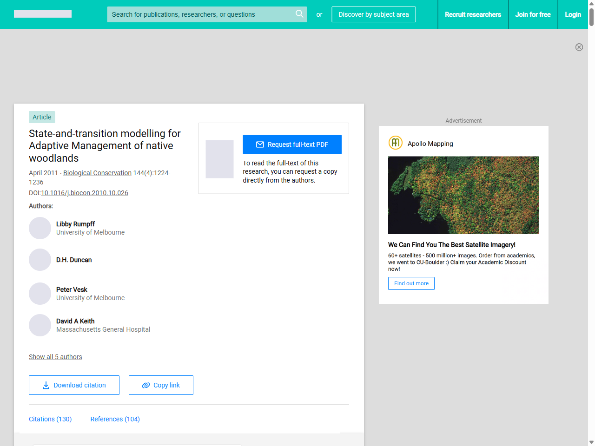Click D.H. Duncan's profile avatar

40,260
